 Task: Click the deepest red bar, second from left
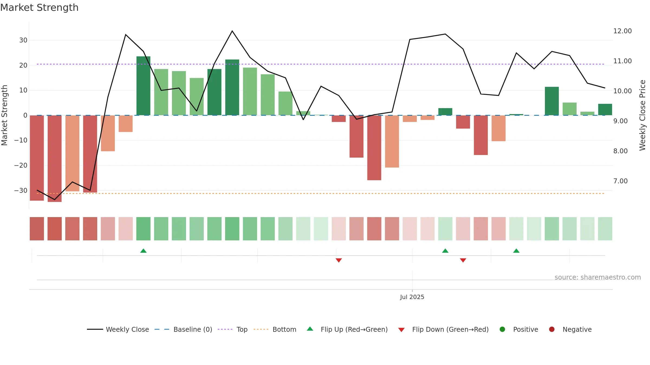[x=54, y=158]
